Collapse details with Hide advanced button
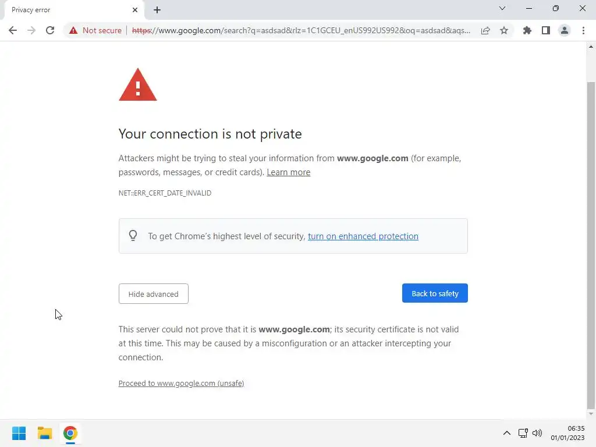 point(153,294)
